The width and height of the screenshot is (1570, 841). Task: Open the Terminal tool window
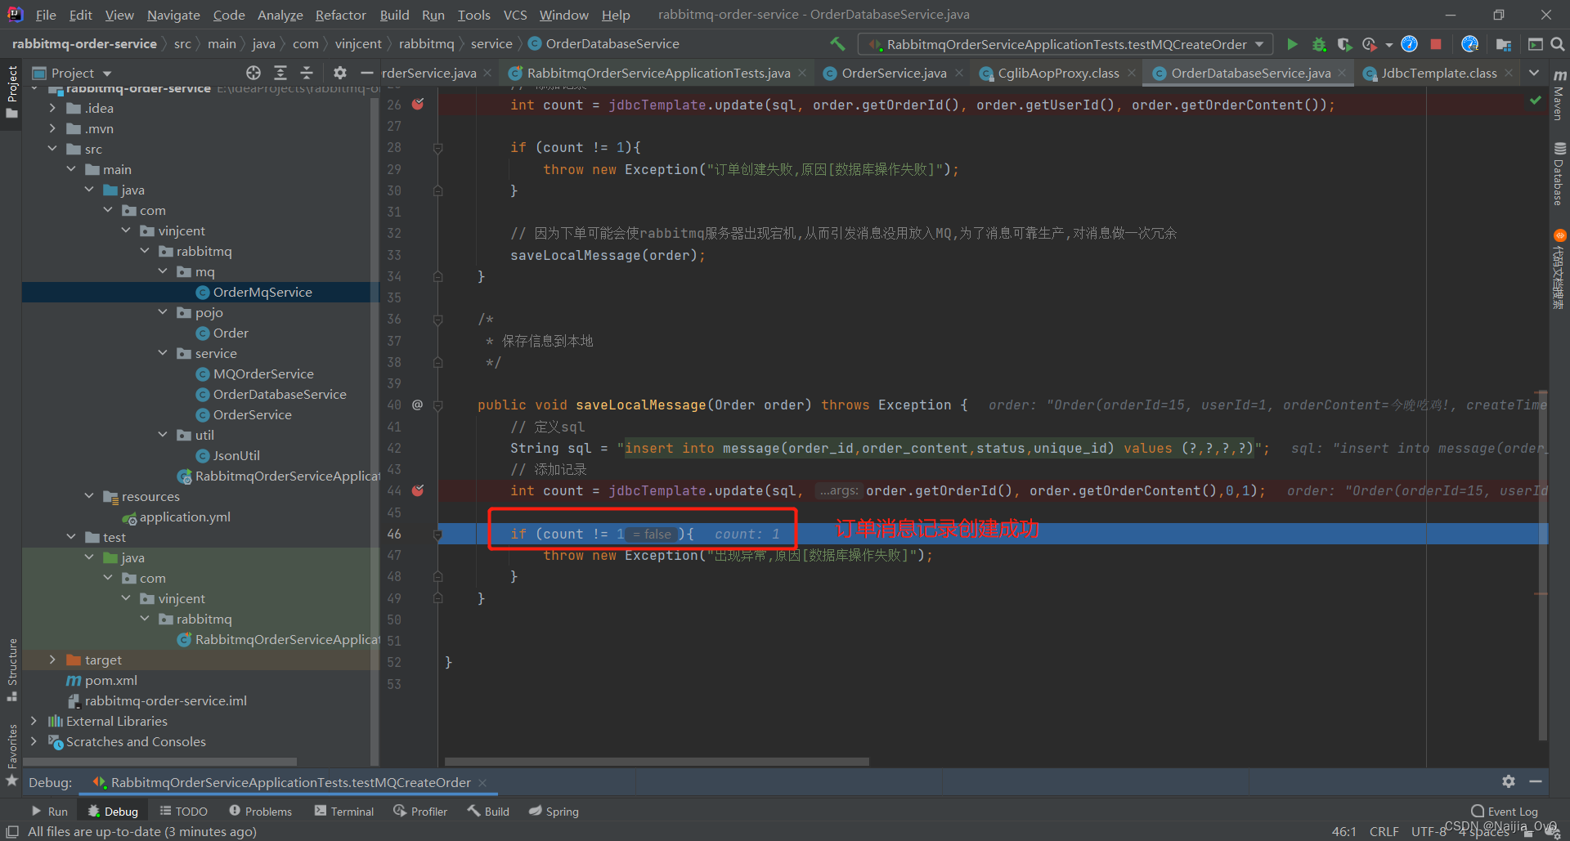click(343, 812)
